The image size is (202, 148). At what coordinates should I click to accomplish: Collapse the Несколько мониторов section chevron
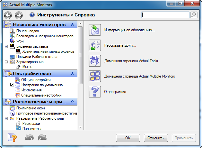coord(72,25)
